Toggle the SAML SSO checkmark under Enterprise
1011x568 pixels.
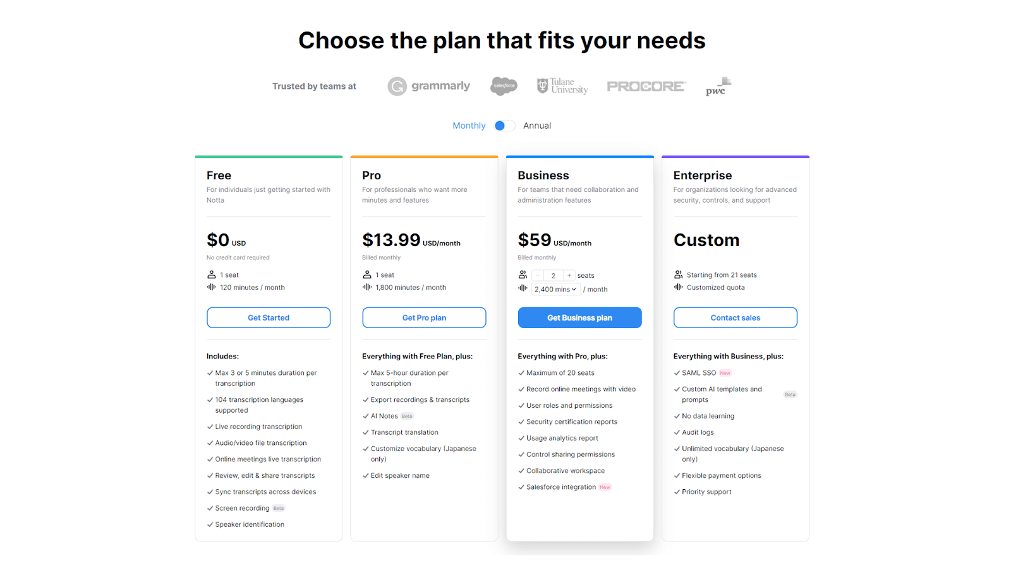pos(677,372)
